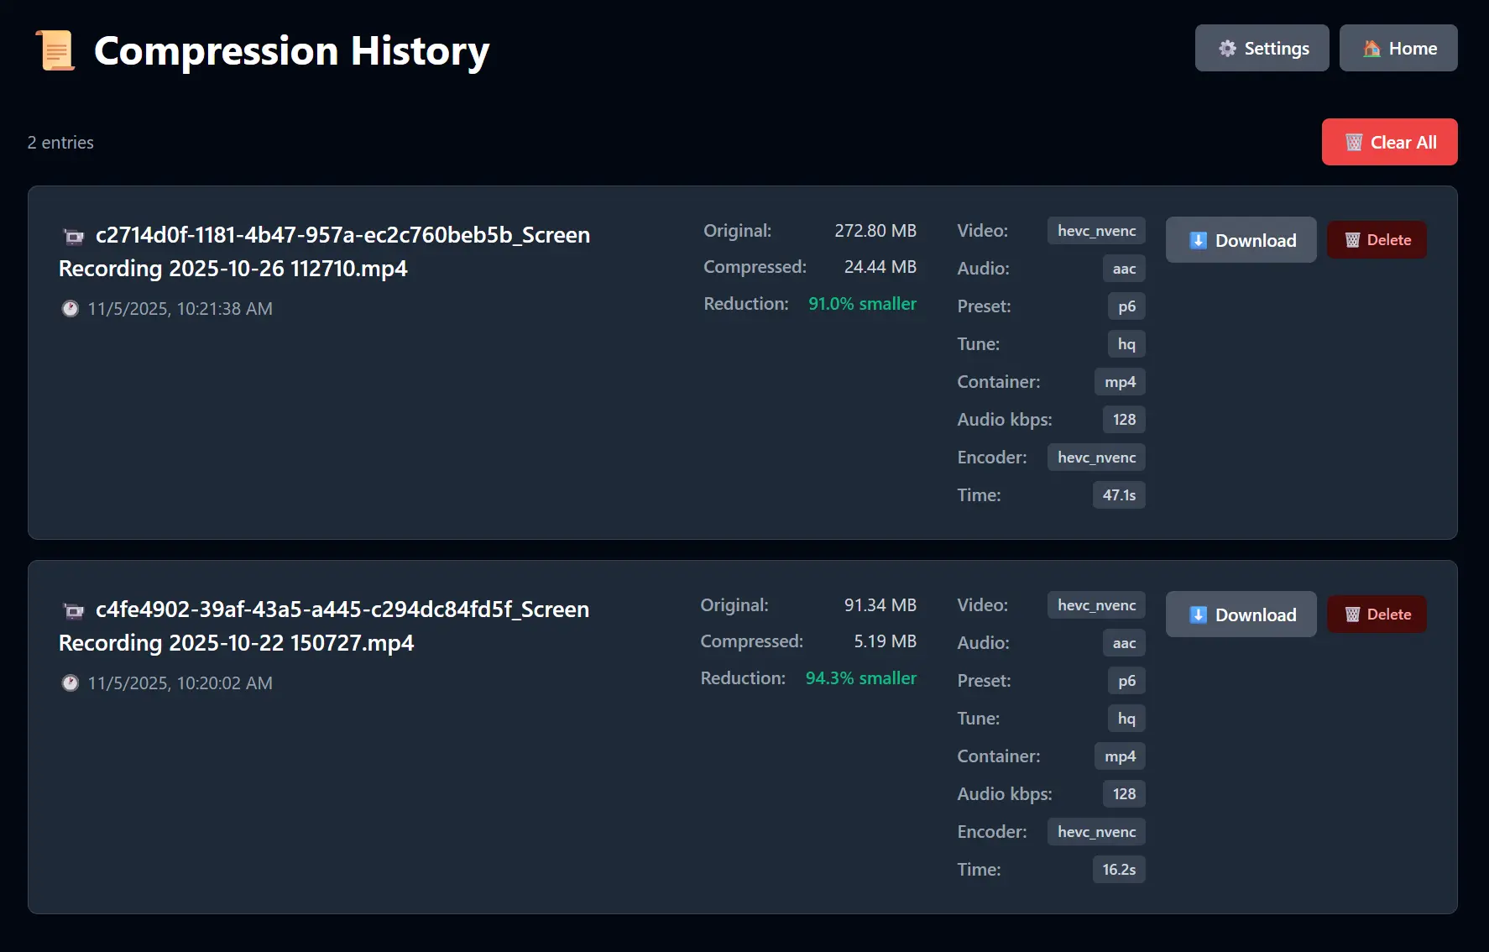
Task: Click the camera icon of the c4fe4902 recording
Action: 74,611
